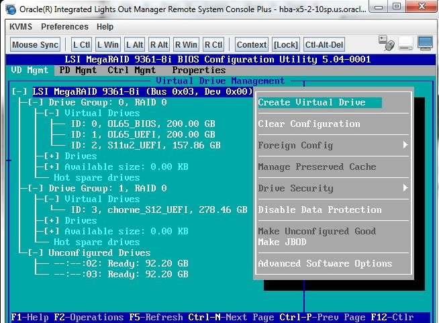Toggle the R Alt modifier key
Image resolution: width=439 pixels, height=323 pixels.
(159, 44)
